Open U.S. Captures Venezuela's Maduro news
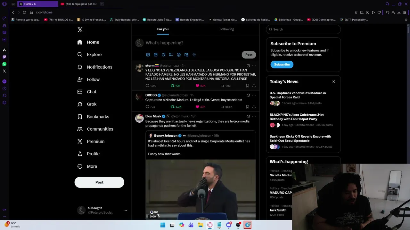This screenshot has width=410, height=230. [303, 99]
